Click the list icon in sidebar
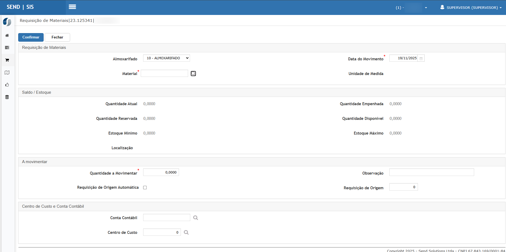 [x=7, y=48]
